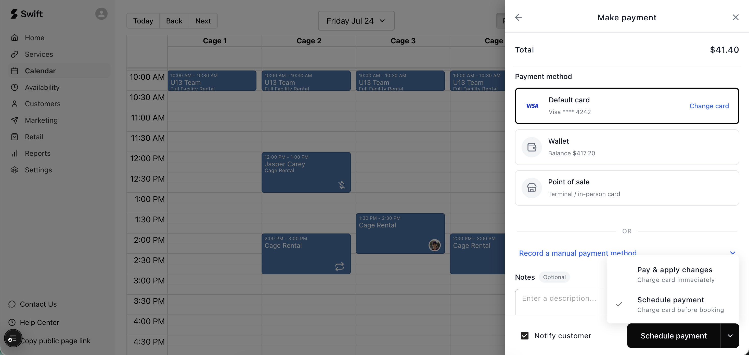Open the Friday Jul 24 date dropdown
Image resolution: width=749 pixels, height=355 pixels.
point(356,21)
